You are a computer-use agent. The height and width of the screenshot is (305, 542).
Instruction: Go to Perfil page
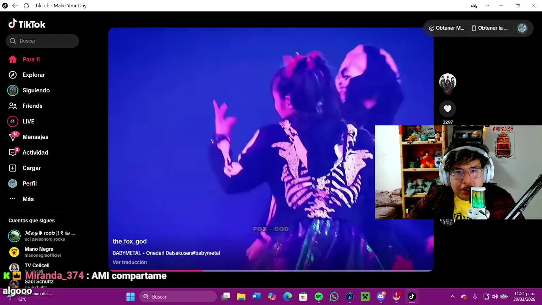pyautogui.click(x=29, y=183)
